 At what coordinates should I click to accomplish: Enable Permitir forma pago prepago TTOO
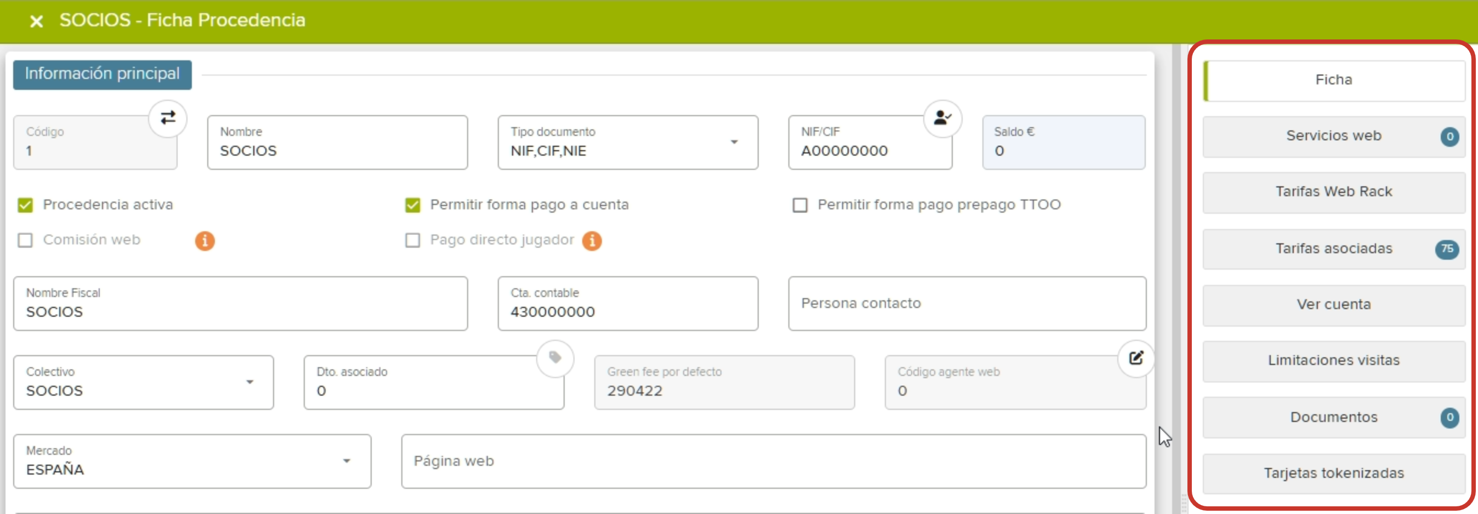click(800, 205)
